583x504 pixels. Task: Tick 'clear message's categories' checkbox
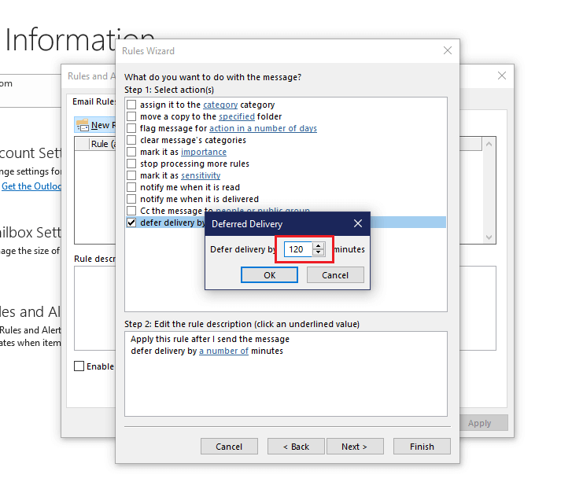pos(131,140)
